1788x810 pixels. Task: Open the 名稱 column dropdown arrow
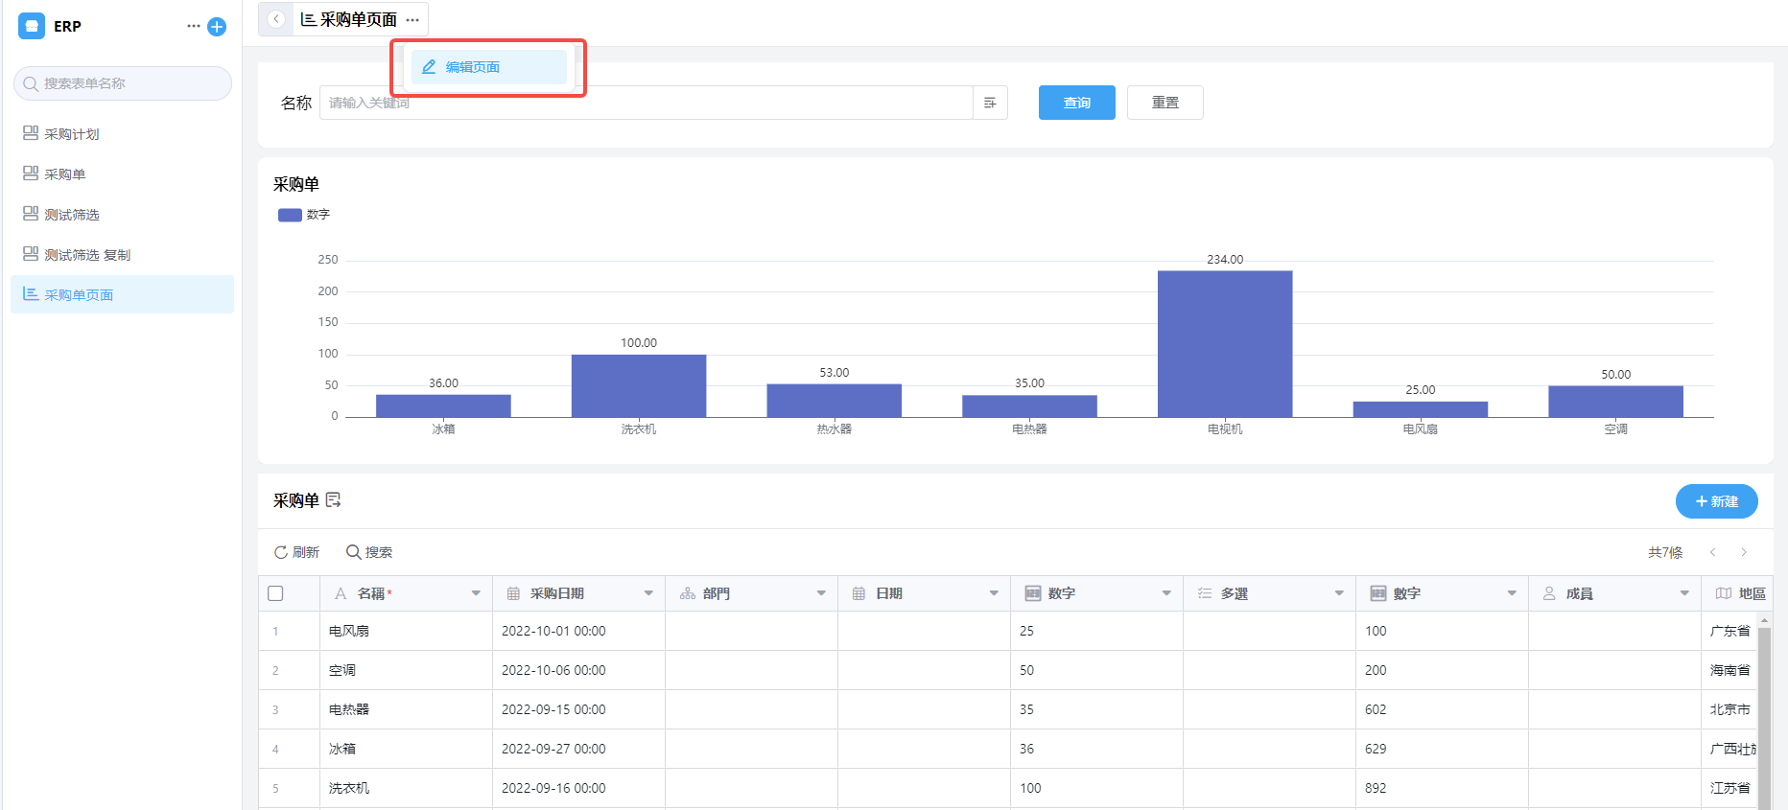pyautogui.click(x=476, y=593)
